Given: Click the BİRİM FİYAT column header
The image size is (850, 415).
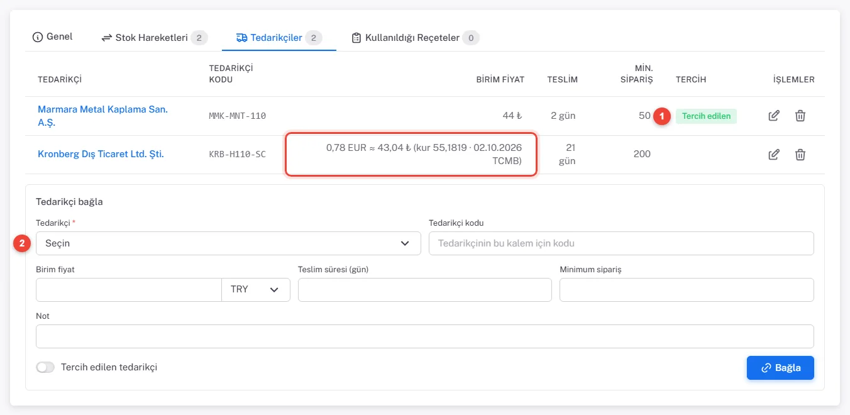Looking at the screenshot, I should 500,80.
